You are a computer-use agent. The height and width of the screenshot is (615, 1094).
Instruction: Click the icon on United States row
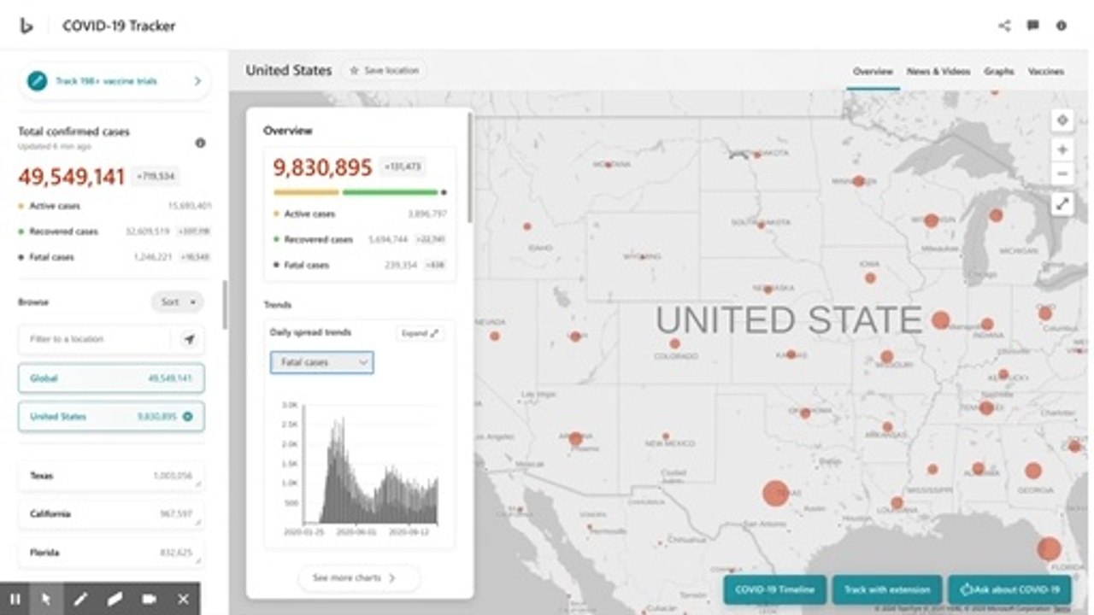tap(187, 417)
